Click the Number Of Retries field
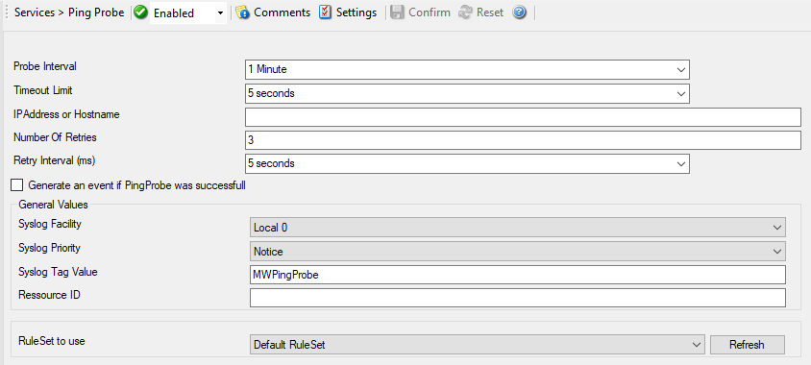811x365 pixels. (523, 140)
